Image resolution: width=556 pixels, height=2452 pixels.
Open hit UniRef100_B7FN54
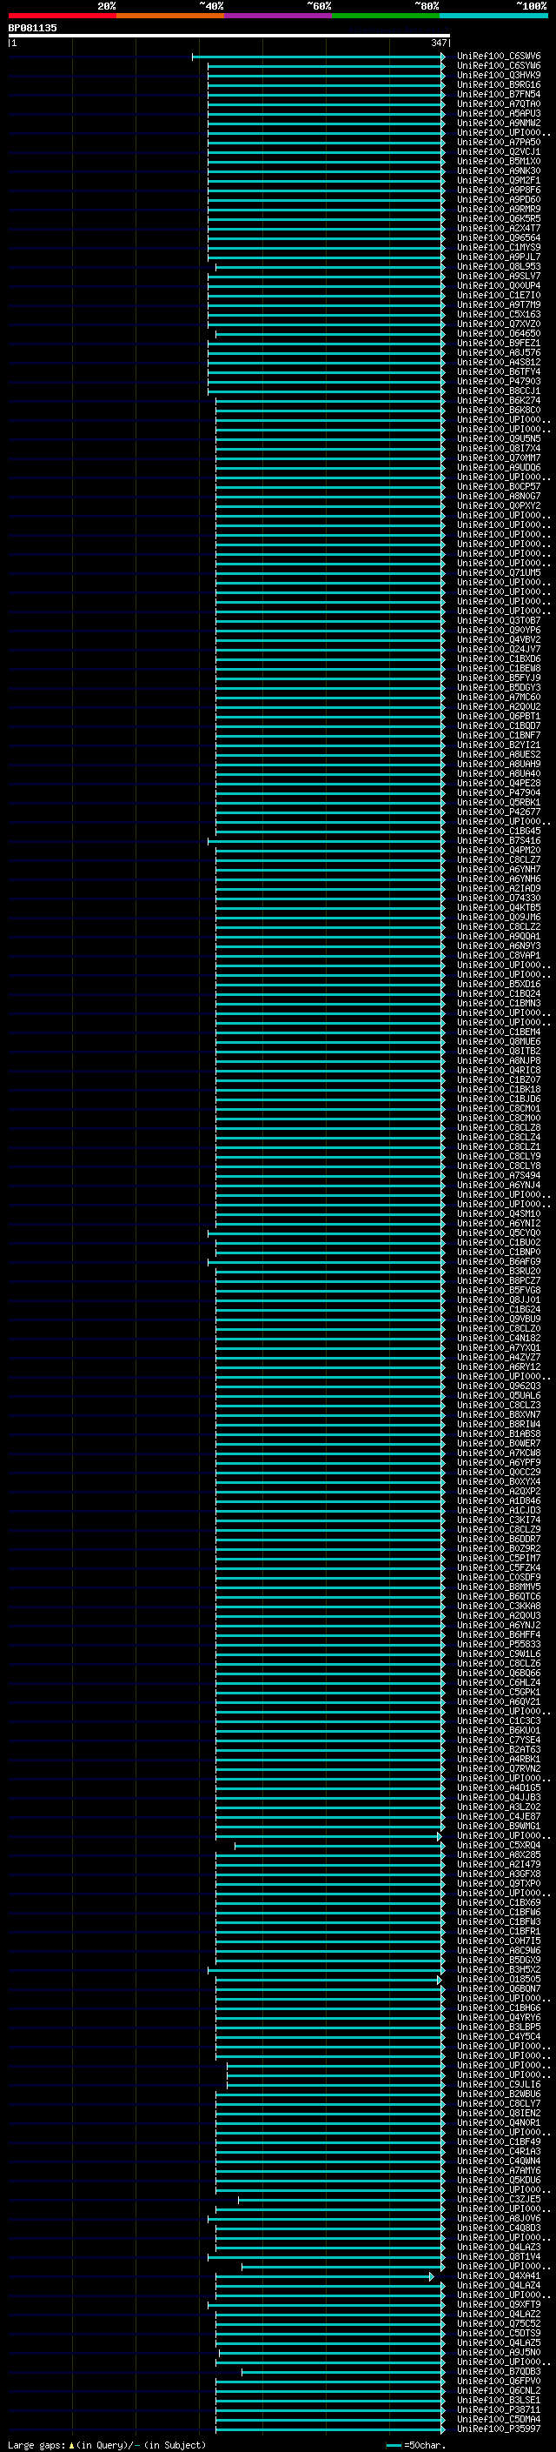(x=498, y=94)
